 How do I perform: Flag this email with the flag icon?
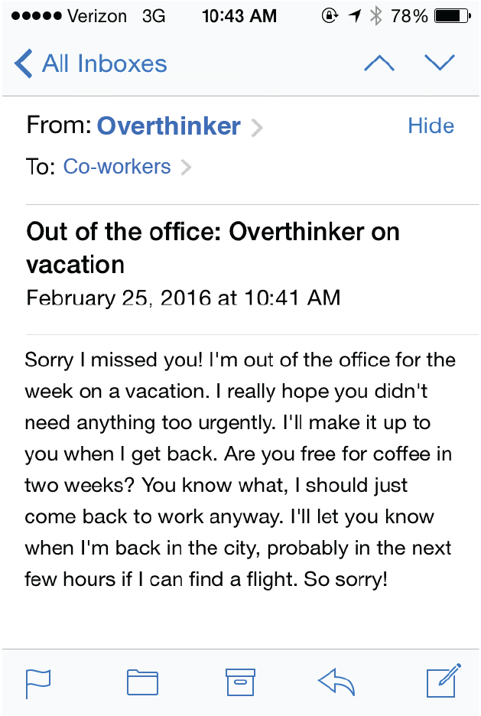coord(38,682)
